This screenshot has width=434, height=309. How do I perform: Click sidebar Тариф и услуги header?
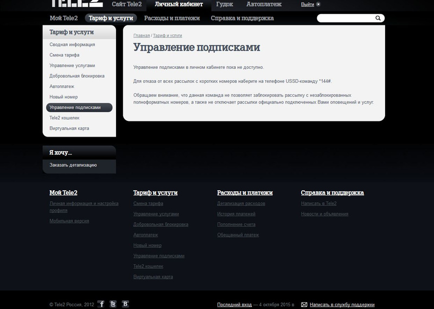click(79, 32)
